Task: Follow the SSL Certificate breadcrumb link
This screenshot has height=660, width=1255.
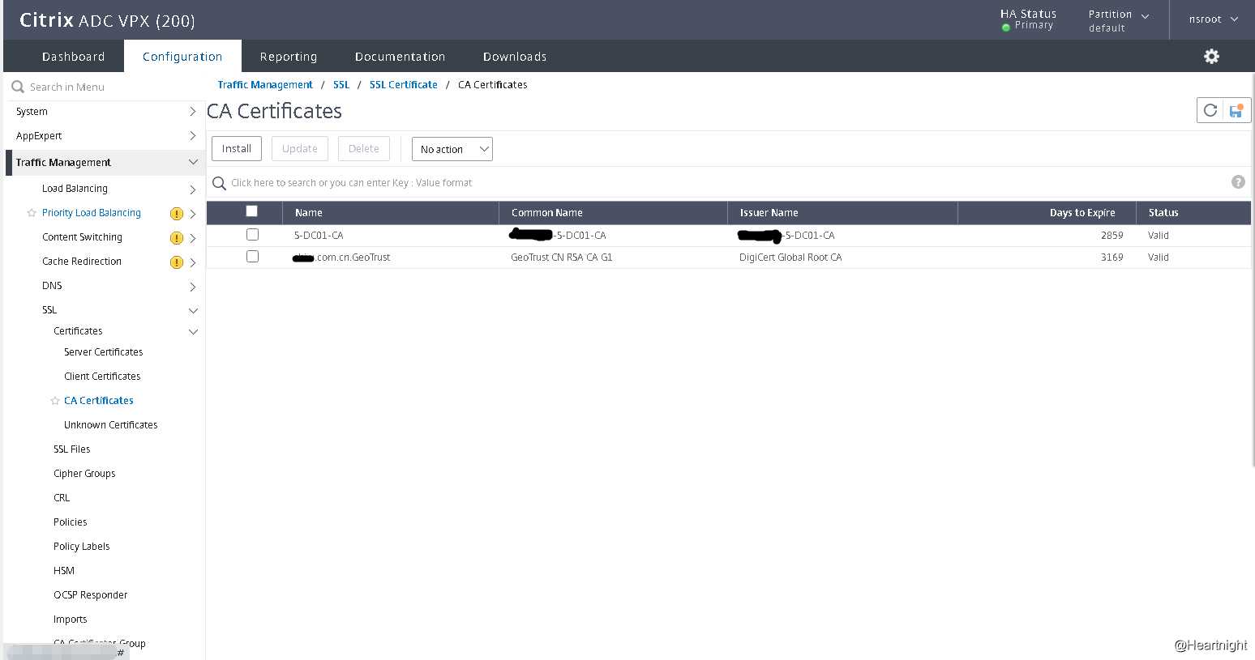Action: tap(404, 85)
